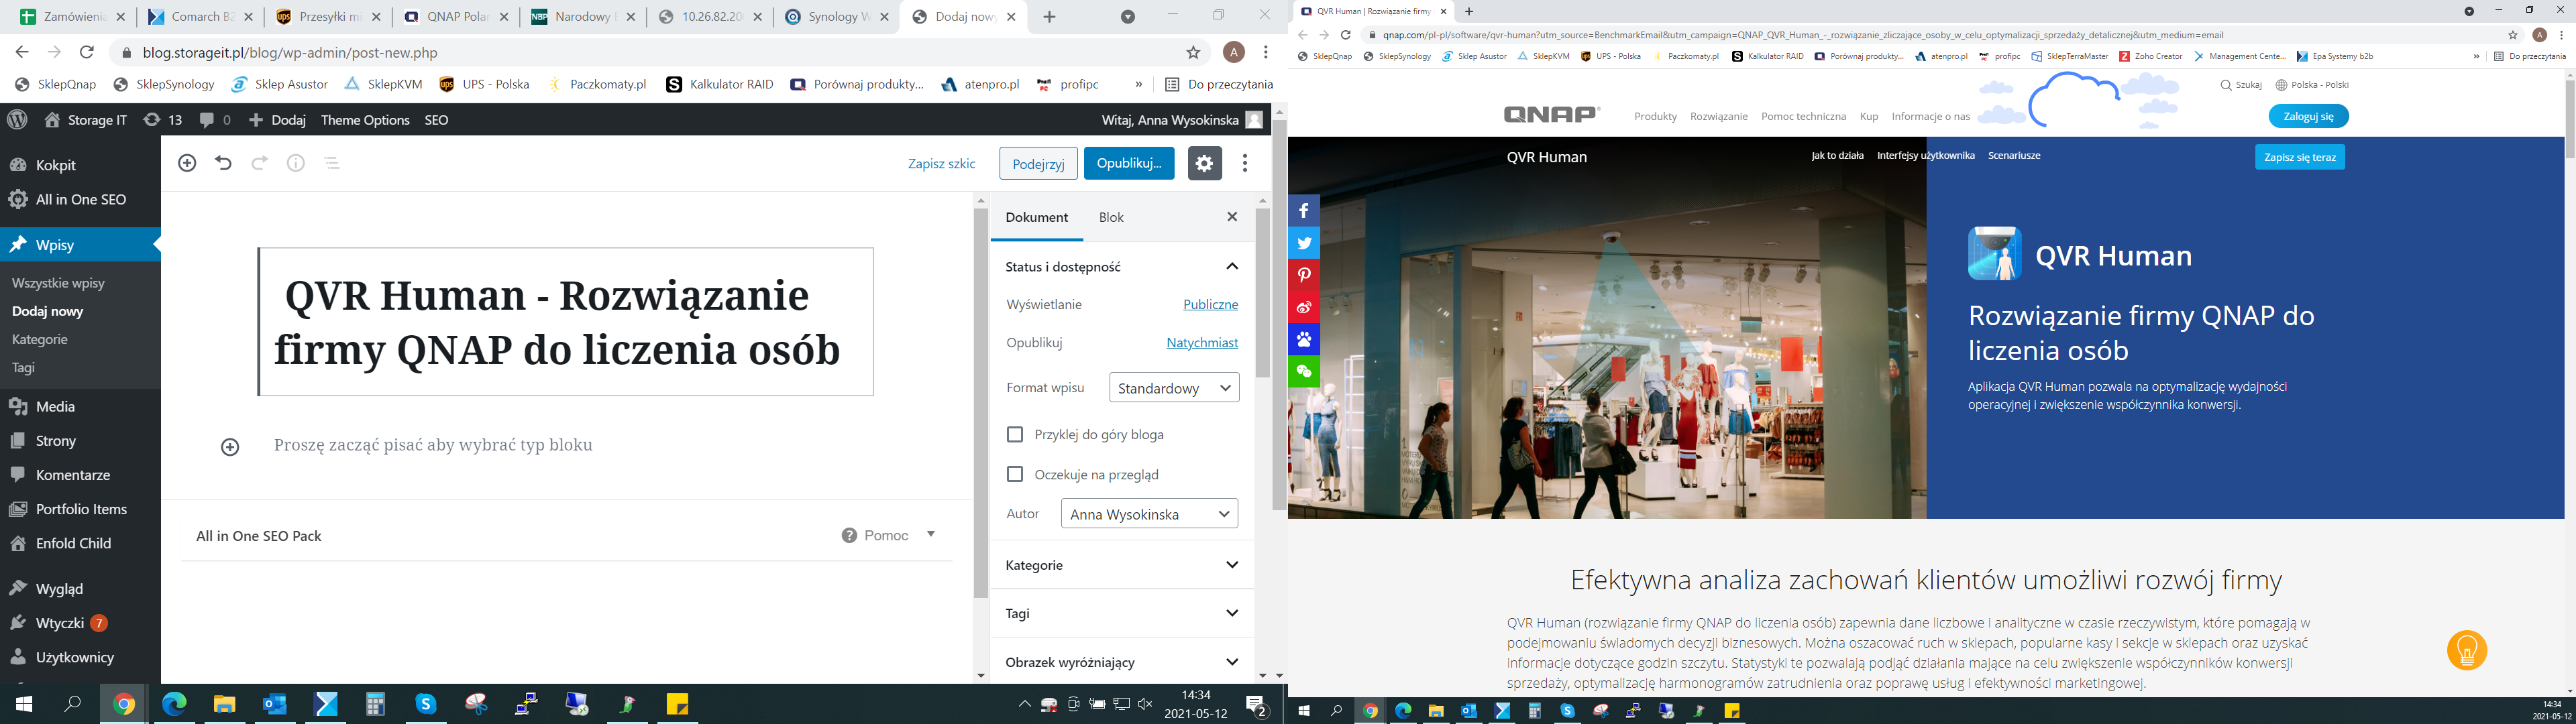The height and width of the screenshot is (724, 2576).
Task: Reload the storageit blog tab
Action: pyautogui.click(x=87, y=53)
